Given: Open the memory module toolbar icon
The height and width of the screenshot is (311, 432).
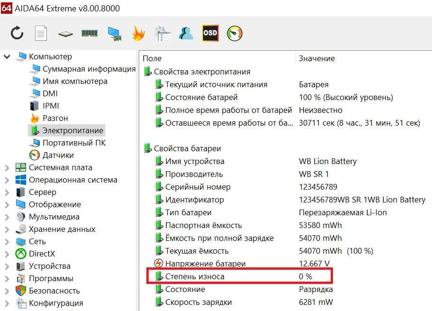Looking at the screenshot, I should (90, 33).
